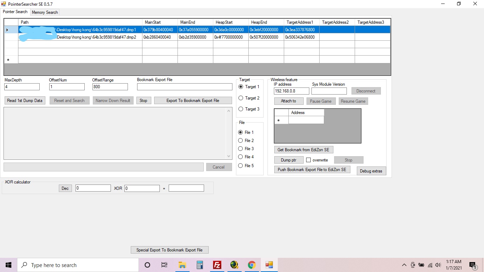Image resolution: width=484 pixels, height=272 pixels.
Task: Click the OffsetRange input field
Action: click(x=110, y=87)
